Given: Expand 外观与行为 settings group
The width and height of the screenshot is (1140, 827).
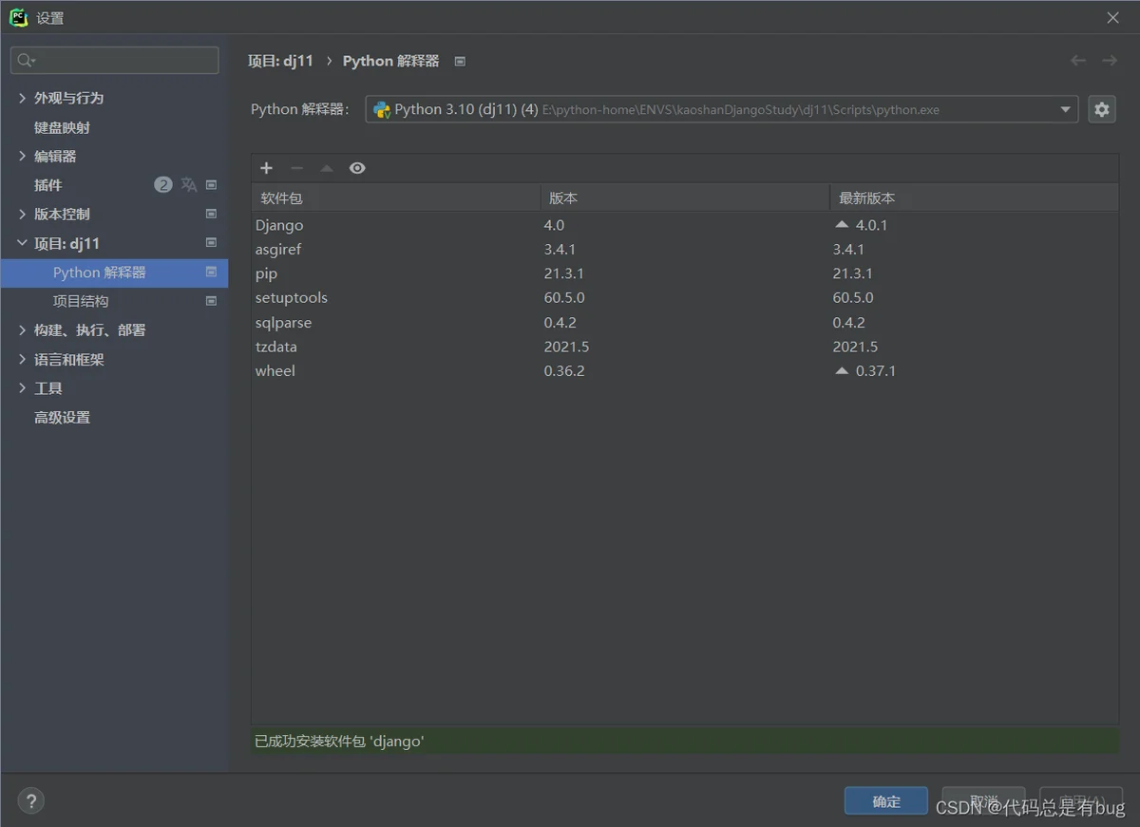Looking at the screenshot, I should coord(23,98).
